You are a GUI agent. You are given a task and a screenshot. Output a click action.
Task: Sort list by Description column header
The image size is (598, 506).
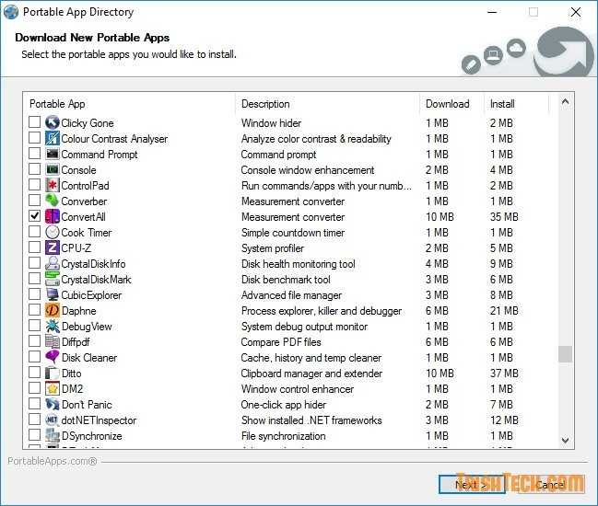[x=327, y=104]
